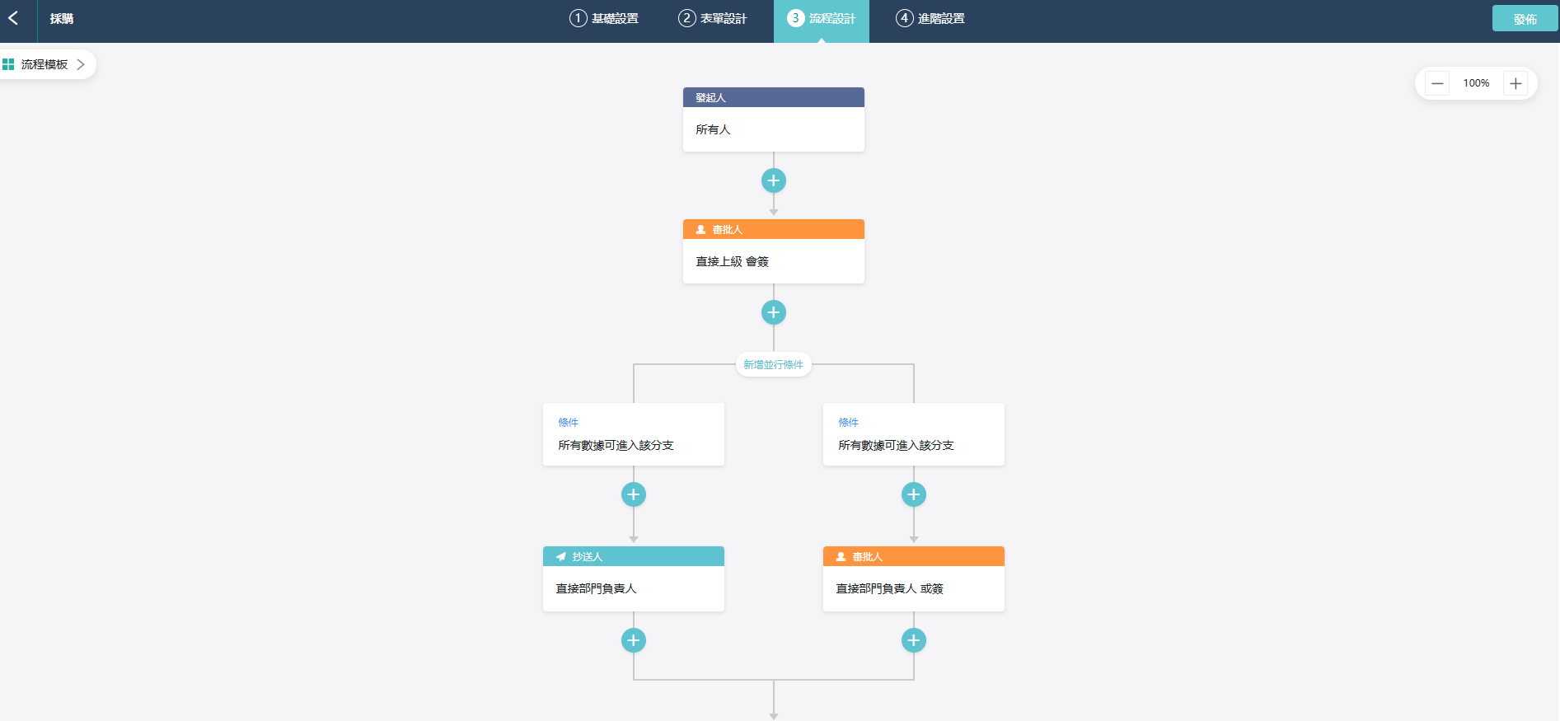The height and width of the screenshot is (721, 1560).
Task: Add node under the left condition branch
Action: click(633, 494)
